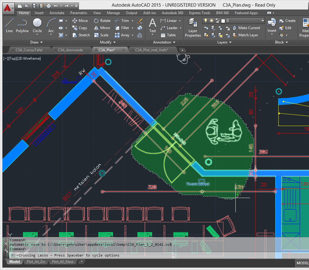Switch to C3A_doorsnede drawing tab

pyautogui.click(x=70, y=50)
